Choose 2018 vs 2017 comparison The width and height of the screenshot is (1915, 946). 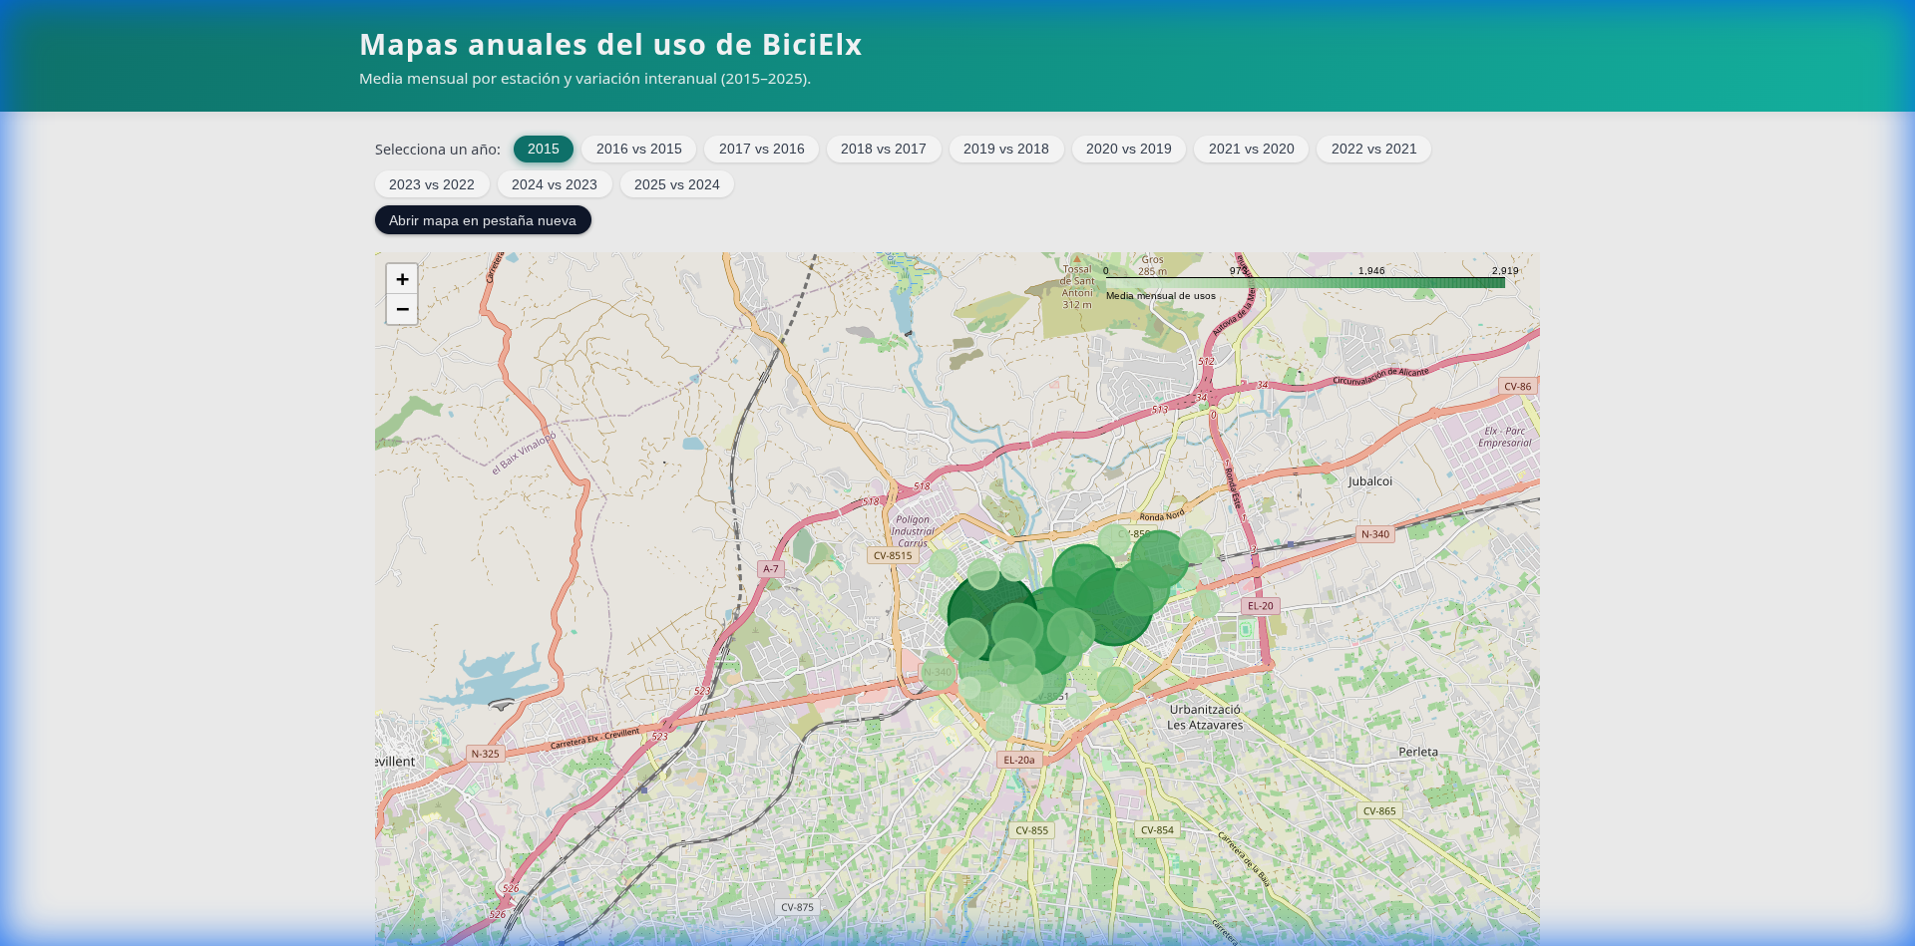(884, 149)
